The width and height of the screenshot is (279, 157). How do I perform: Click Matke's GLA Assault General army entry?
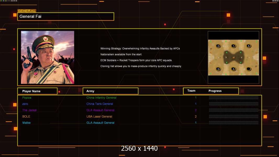100,123
